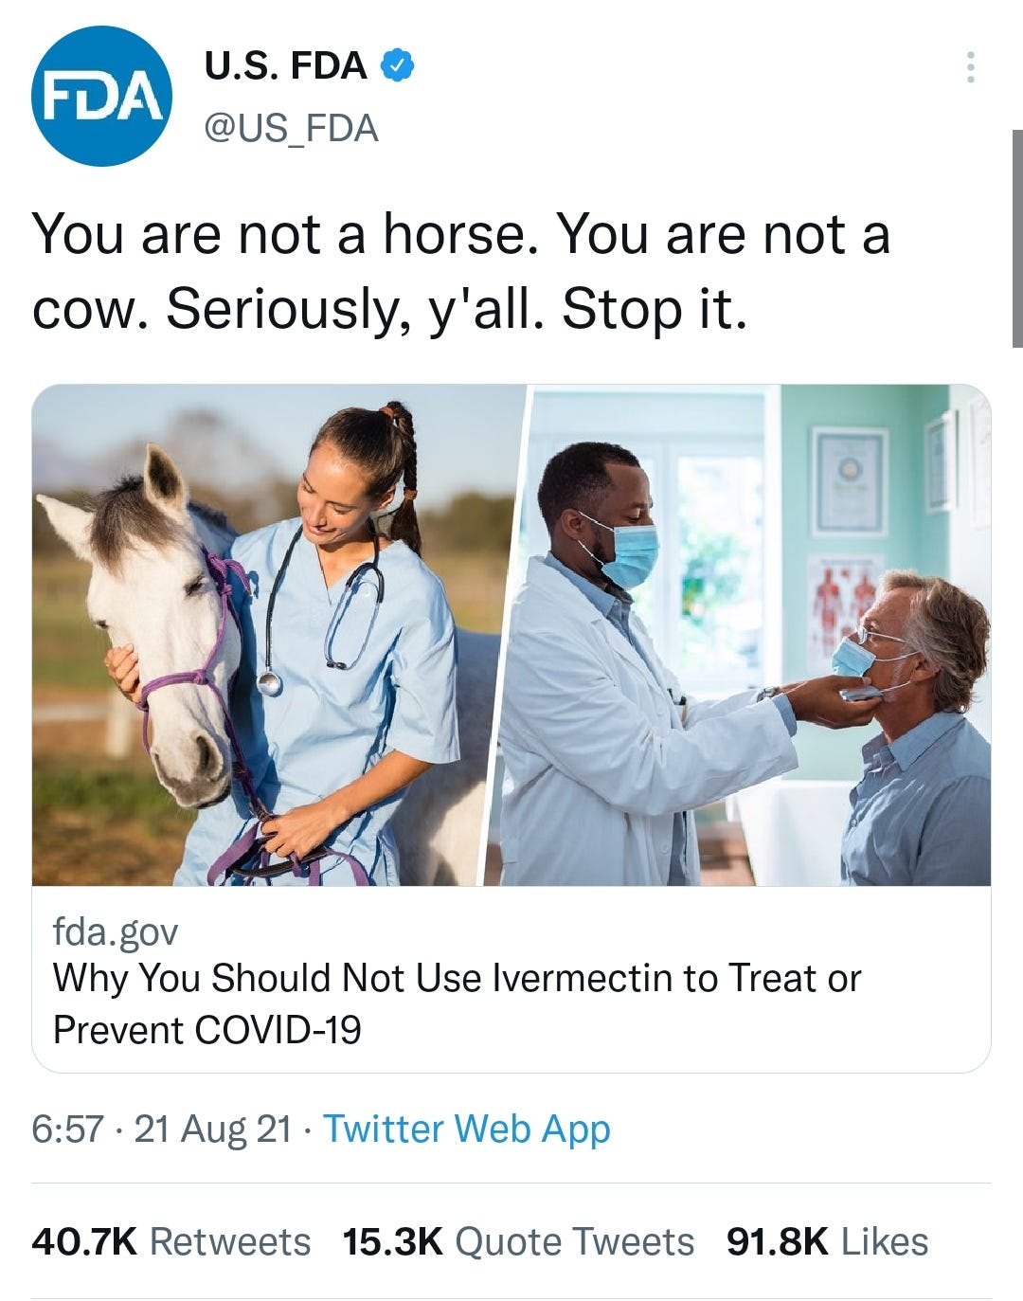Screen dimensions: 1023x1301
Task: Open the three-dot tweet options menu
Action: [x=969, y=66]
